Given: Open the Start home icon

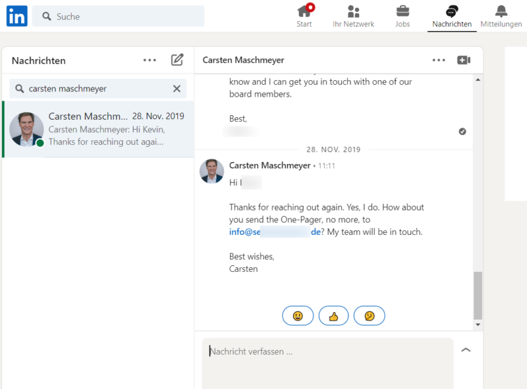Looking at the screenshot, I should coord(304,12).
